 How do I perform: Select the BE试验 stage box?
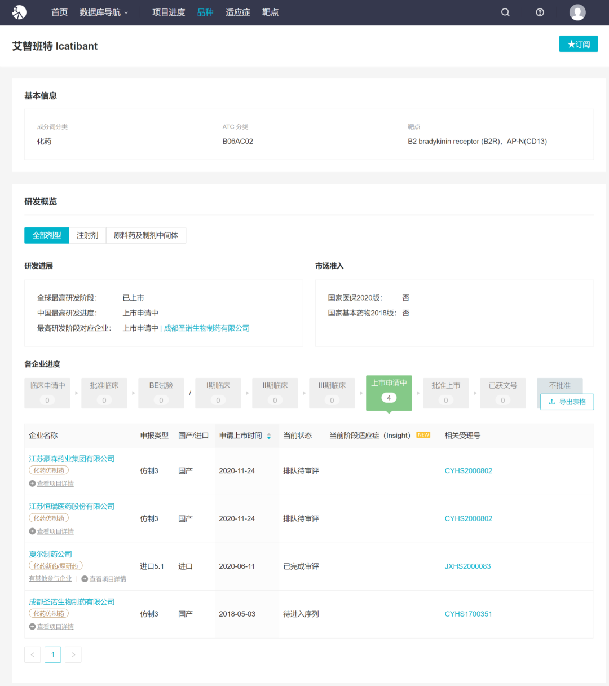tap(161, 393)
